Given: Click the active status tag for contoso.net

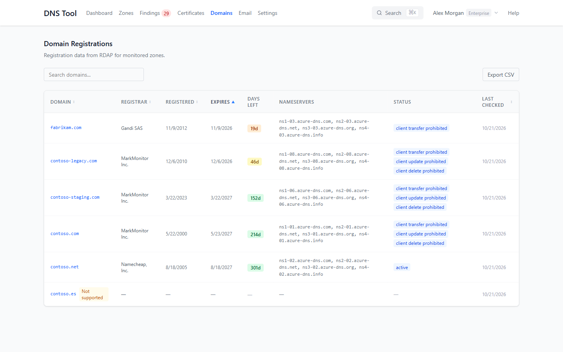Looking at the screenshot, I should tap(402, 268).
